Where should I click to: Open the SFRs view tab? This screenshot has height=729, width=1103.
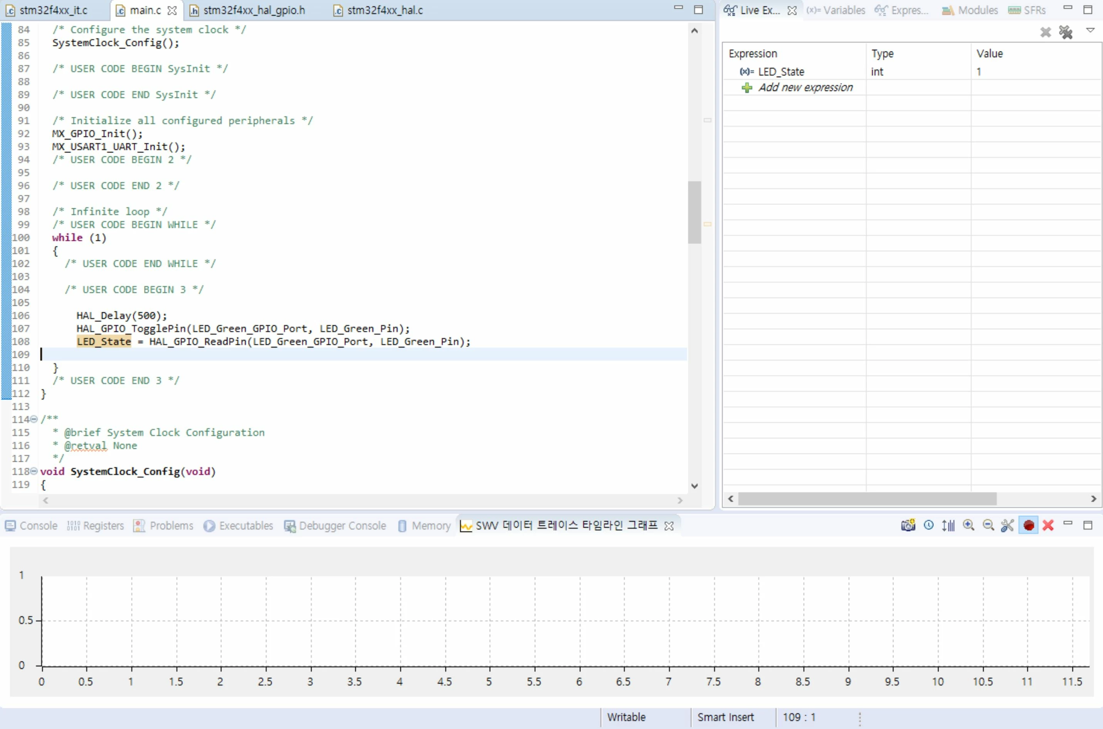point(1027,10)
